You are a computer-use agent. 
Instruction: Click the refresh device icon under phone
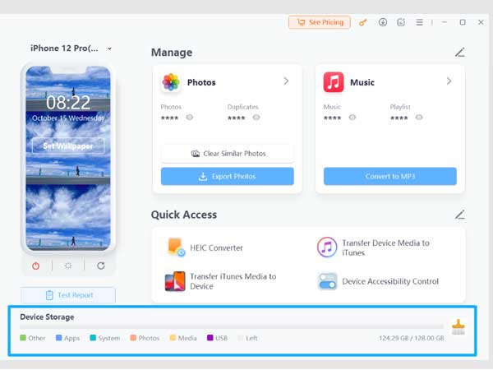pyautogui.click(x=101, y=266)
